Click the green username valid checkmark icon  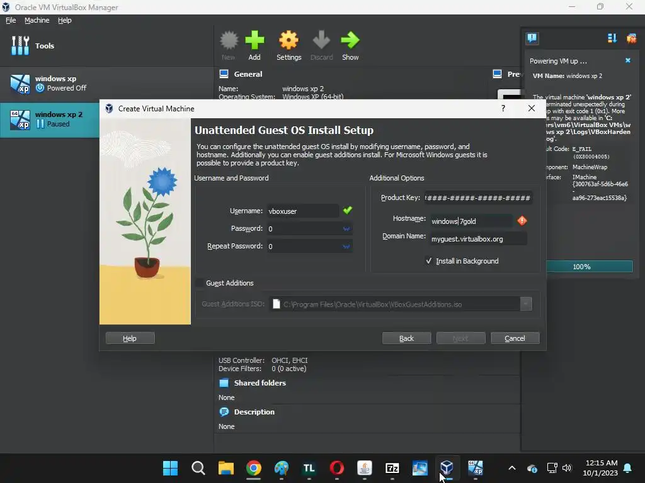point(348,210)
